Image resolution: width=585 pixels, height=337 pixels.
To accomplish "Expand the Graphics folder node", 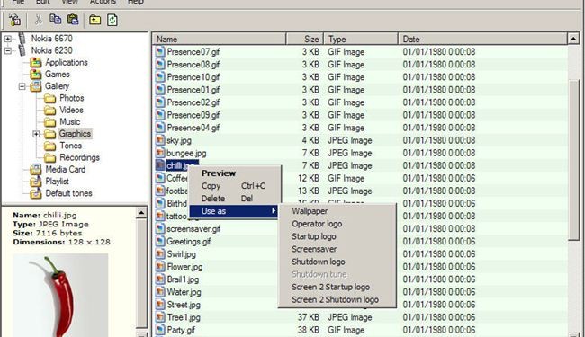I will (36, 134).
